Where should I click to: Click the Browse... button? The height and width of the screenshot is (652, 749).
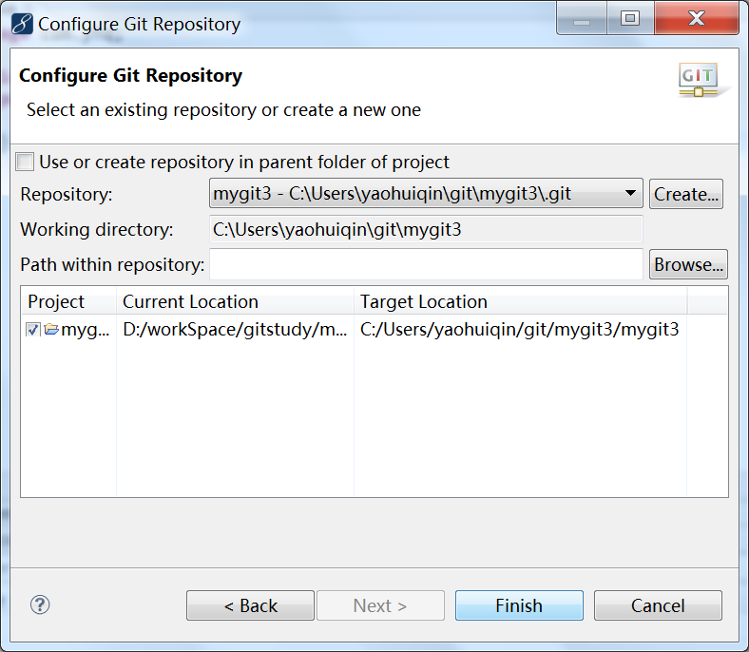point(688,264)
